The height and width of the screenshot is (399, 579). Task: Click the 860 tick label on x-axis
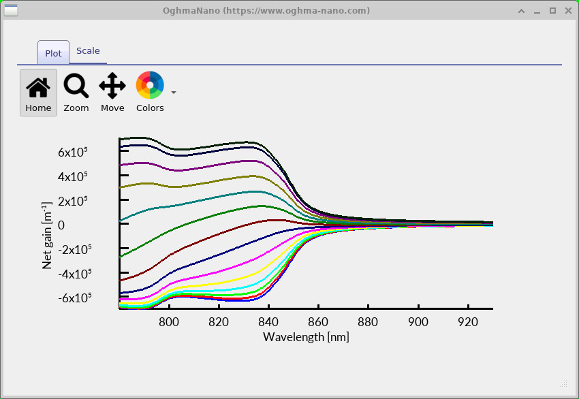click(318, 322)
